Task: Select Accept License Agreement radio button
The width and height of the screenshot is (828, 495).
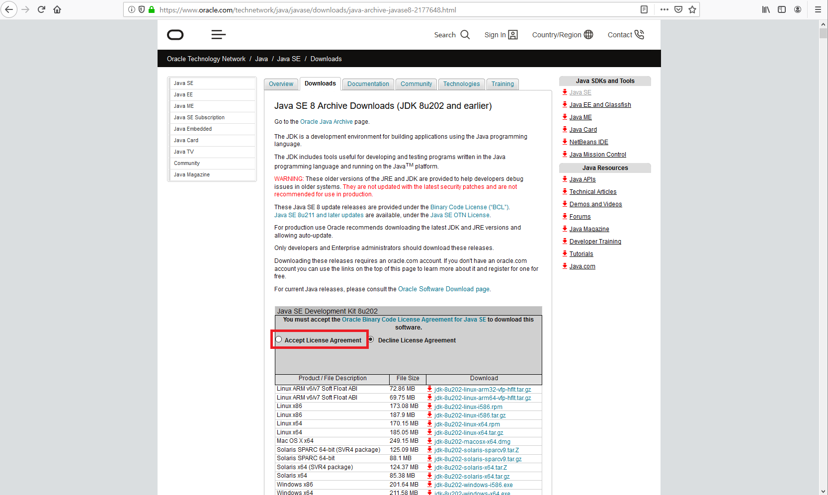Action: tap(279, 339)
